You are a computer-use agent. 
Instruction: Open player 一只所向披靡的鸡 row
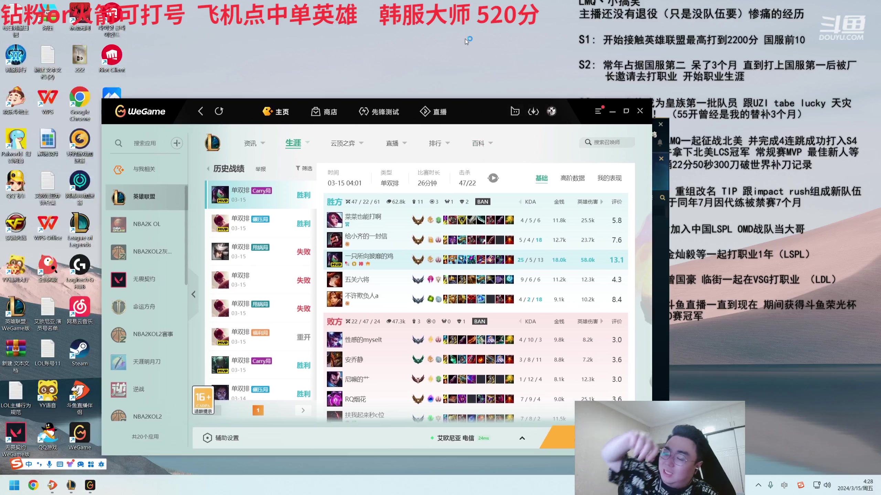(476, 260)
